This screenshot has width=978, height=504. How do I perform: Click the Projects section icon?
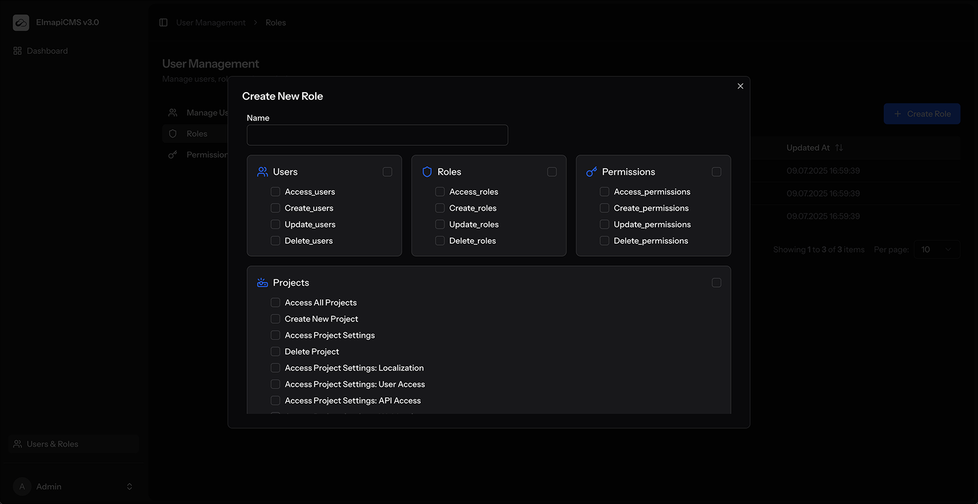263,282
